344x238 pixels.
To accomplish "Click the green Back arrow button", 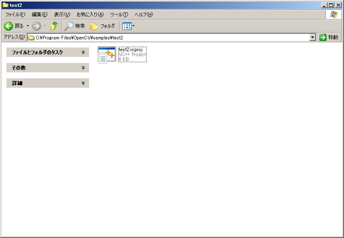I will pyautogui.click(x=9, y=26).
